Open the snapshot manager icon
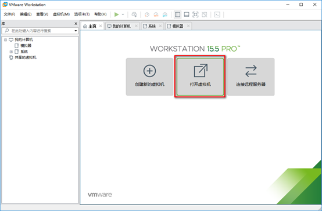The width and height of the screenshot is (322, 211). pyautogui.click(x=165, y=14)
